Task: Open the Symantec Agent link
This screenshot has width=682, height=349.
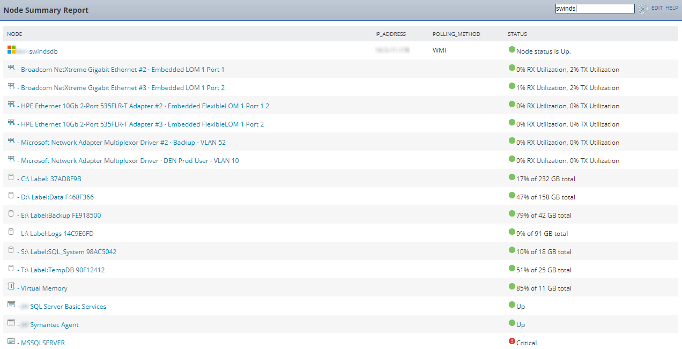Action: tap(54, 325)
